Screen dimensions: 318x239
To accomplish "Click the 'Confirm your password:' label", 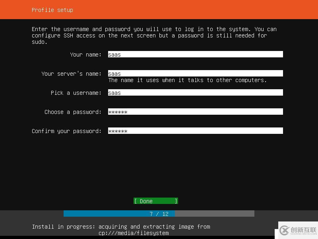I will tap(66, 131).
